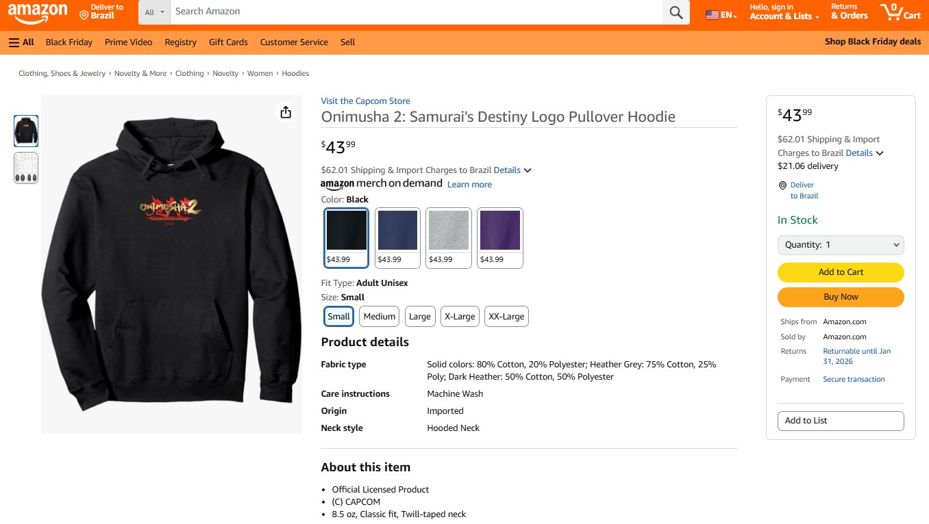
Task: Select the Medium size option
Action: coord(379,317)
